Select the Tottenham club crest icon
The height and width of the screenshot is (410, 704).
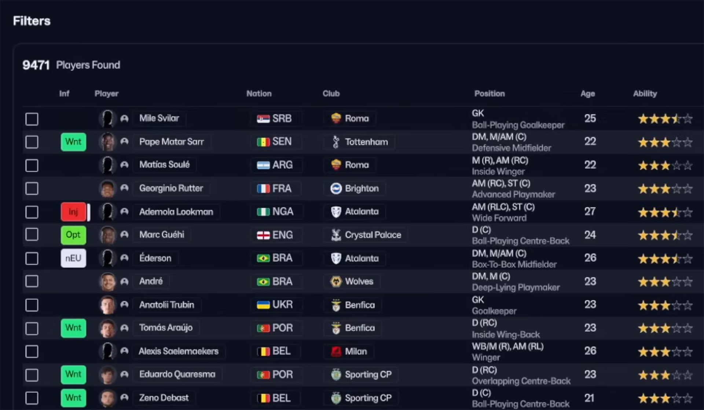point(336,142)
